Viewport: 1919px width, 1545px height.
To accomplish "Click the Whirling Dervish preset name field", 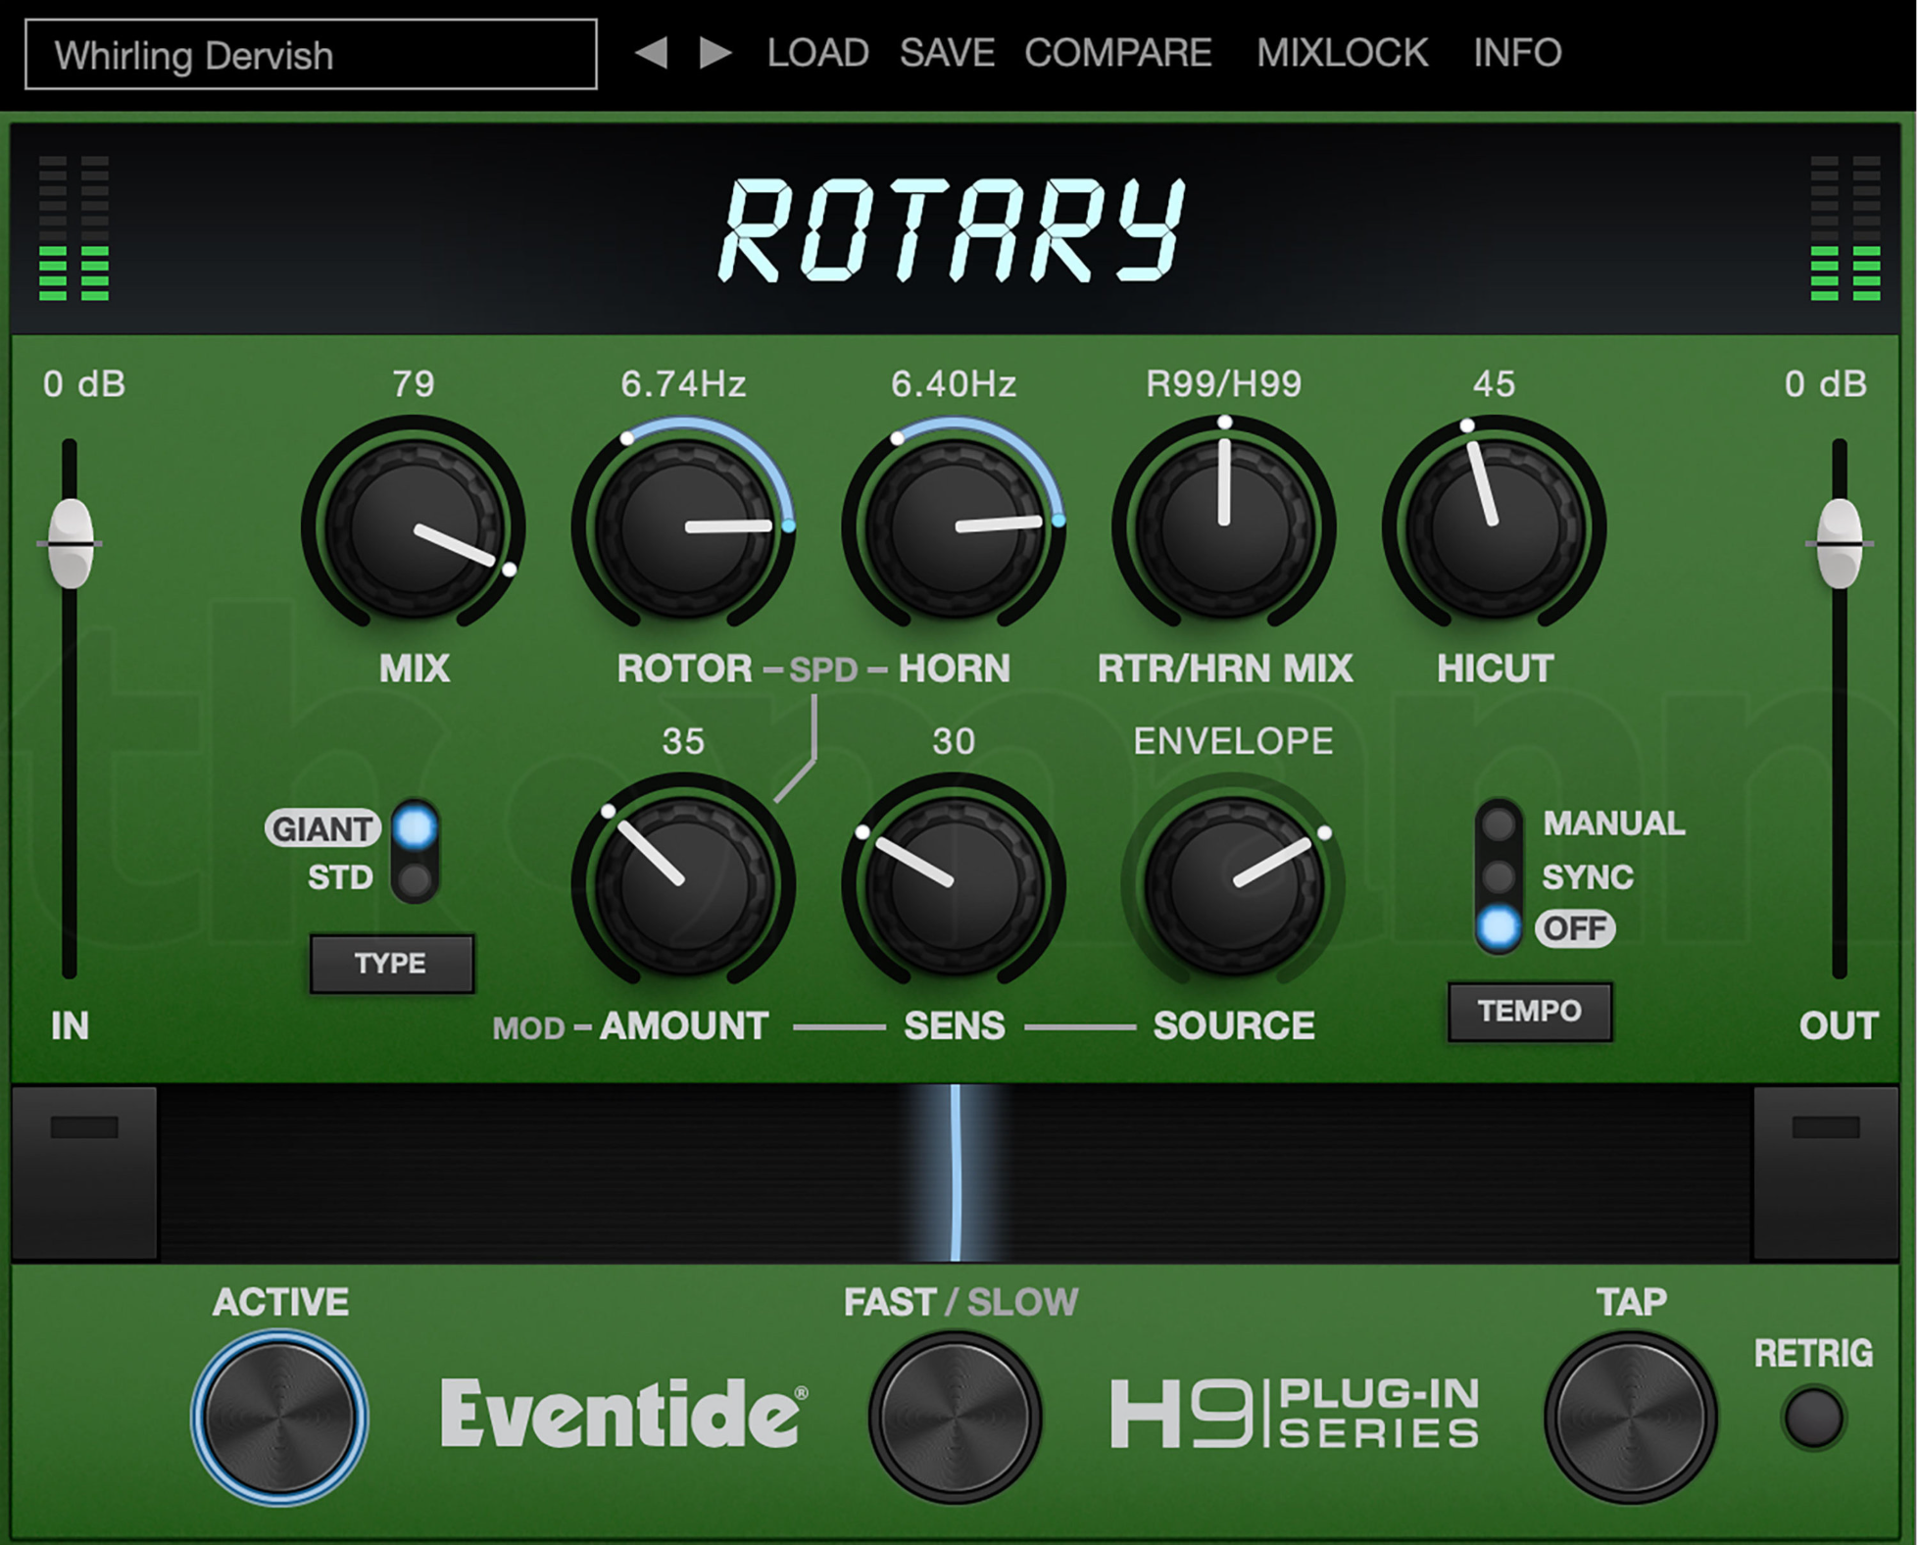I will (311, 55).
